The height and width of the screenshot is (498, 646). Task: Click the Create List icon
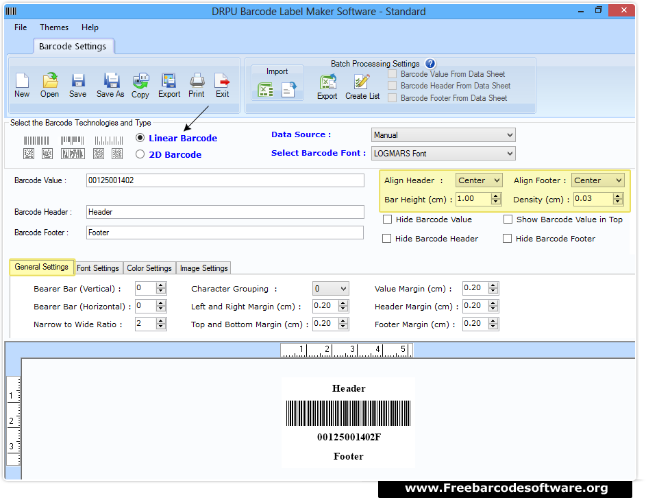pyautogui.click(x=362, y=82)
